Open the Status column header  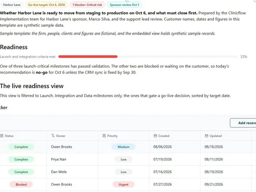tap(23, 136)
